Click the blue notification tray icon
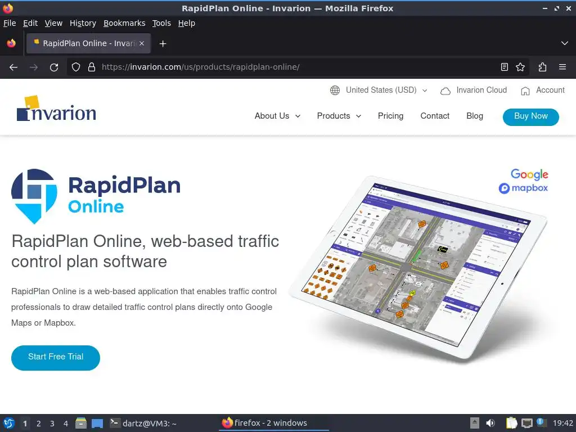Screen dimensions: 576x432 click(x=540, y=421)
